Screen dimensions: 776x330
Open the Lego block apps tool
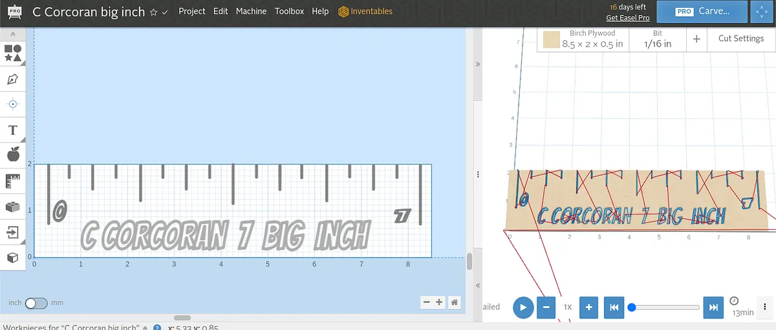click(12, 207)
